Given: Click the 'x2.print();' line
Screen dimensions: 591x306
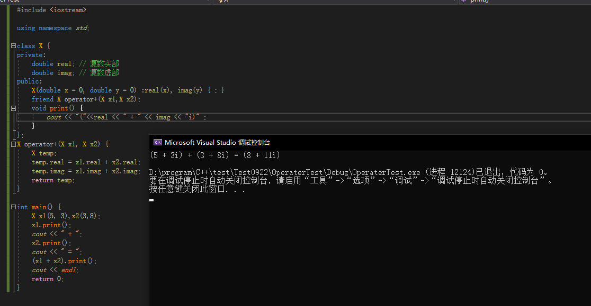Looking at the screenshot, I should click(51, 243).
